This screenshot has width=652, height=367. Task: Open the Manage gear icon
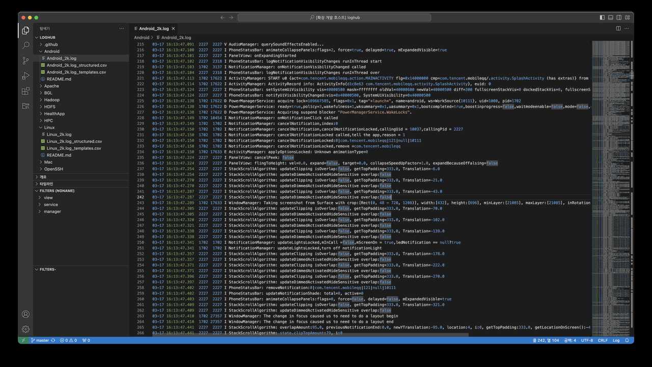coord(25,329)
